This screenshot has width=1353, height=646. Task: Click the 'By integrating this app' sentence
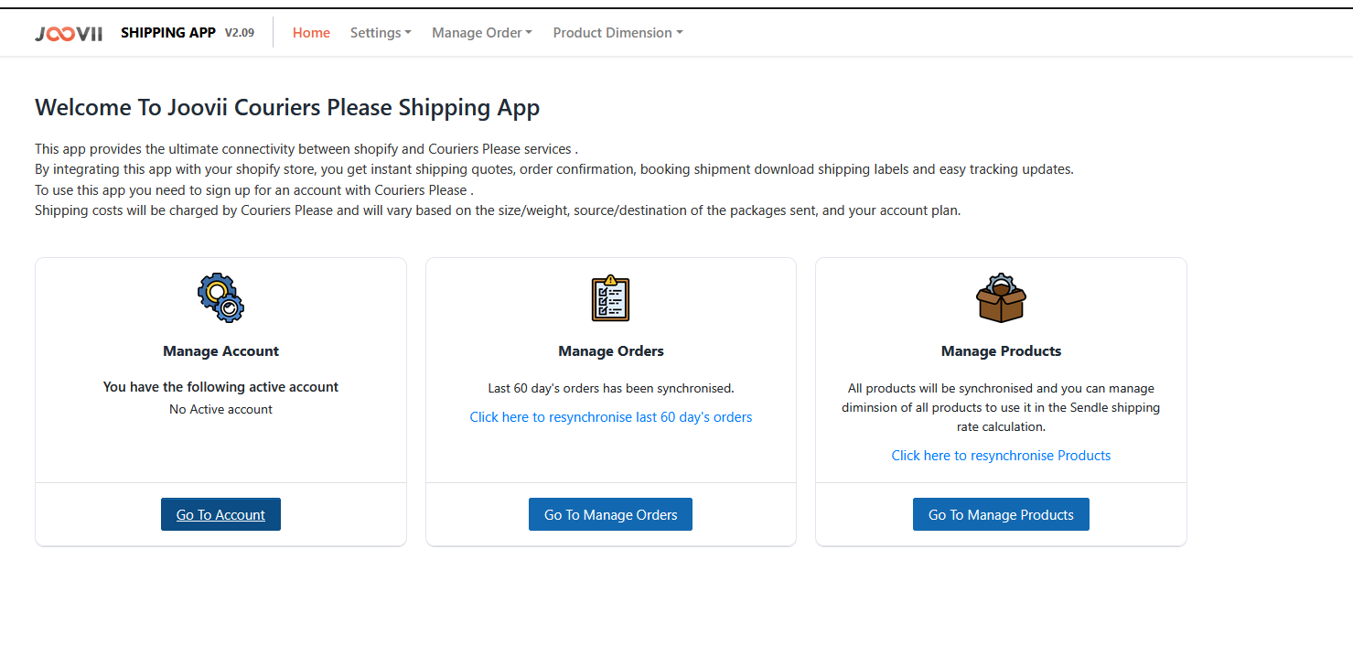coord(554,169)
